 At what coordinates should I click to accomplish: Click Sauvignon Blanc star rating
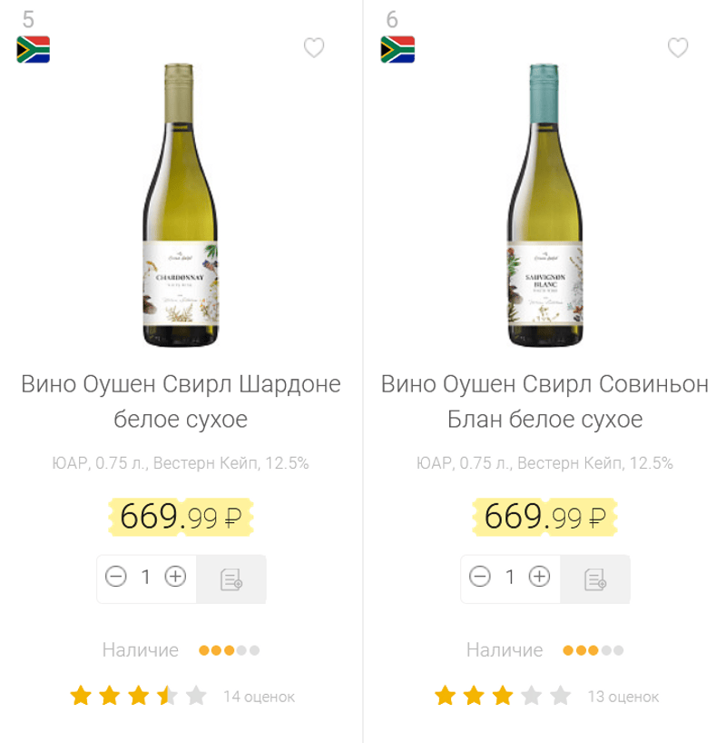click(x=502, y=697)
